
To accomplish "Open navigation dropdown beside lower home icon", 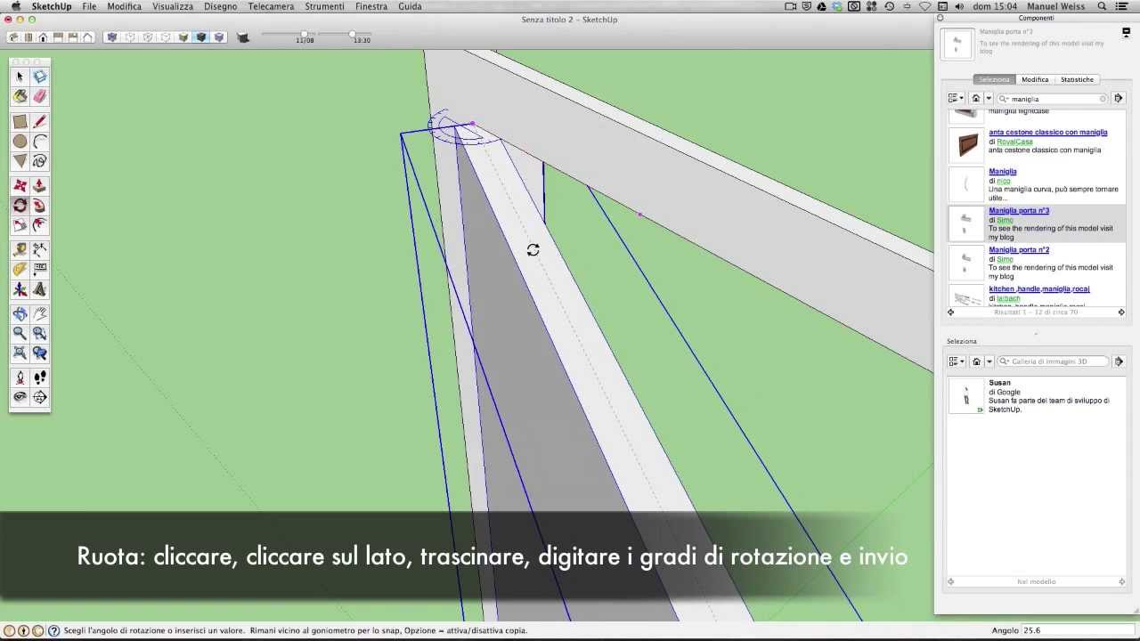I will pos(989,361).
